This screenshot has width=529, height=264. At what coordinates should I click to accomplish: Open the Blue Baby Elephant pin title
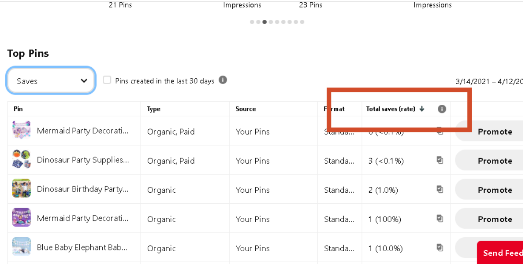point(82,247)
